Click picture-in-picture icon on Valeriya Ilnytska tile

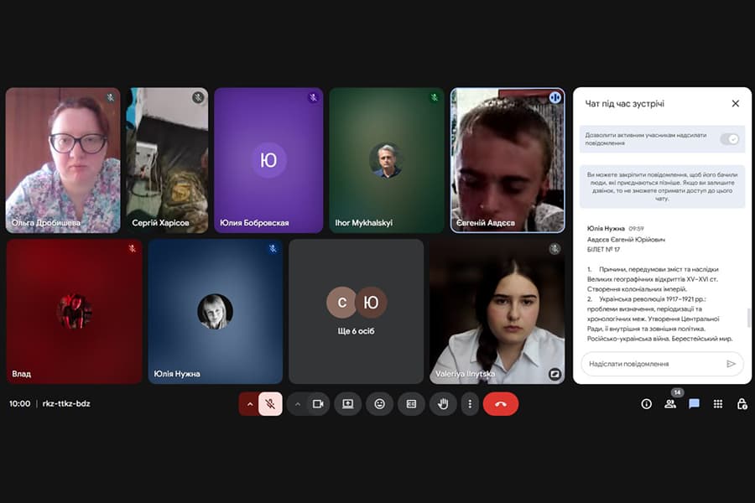coord(555,374)
